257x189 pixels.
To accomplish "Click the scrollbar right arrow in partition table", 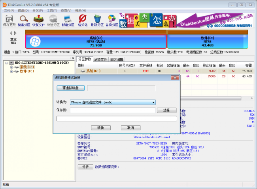I will click(x=252, y=98).
